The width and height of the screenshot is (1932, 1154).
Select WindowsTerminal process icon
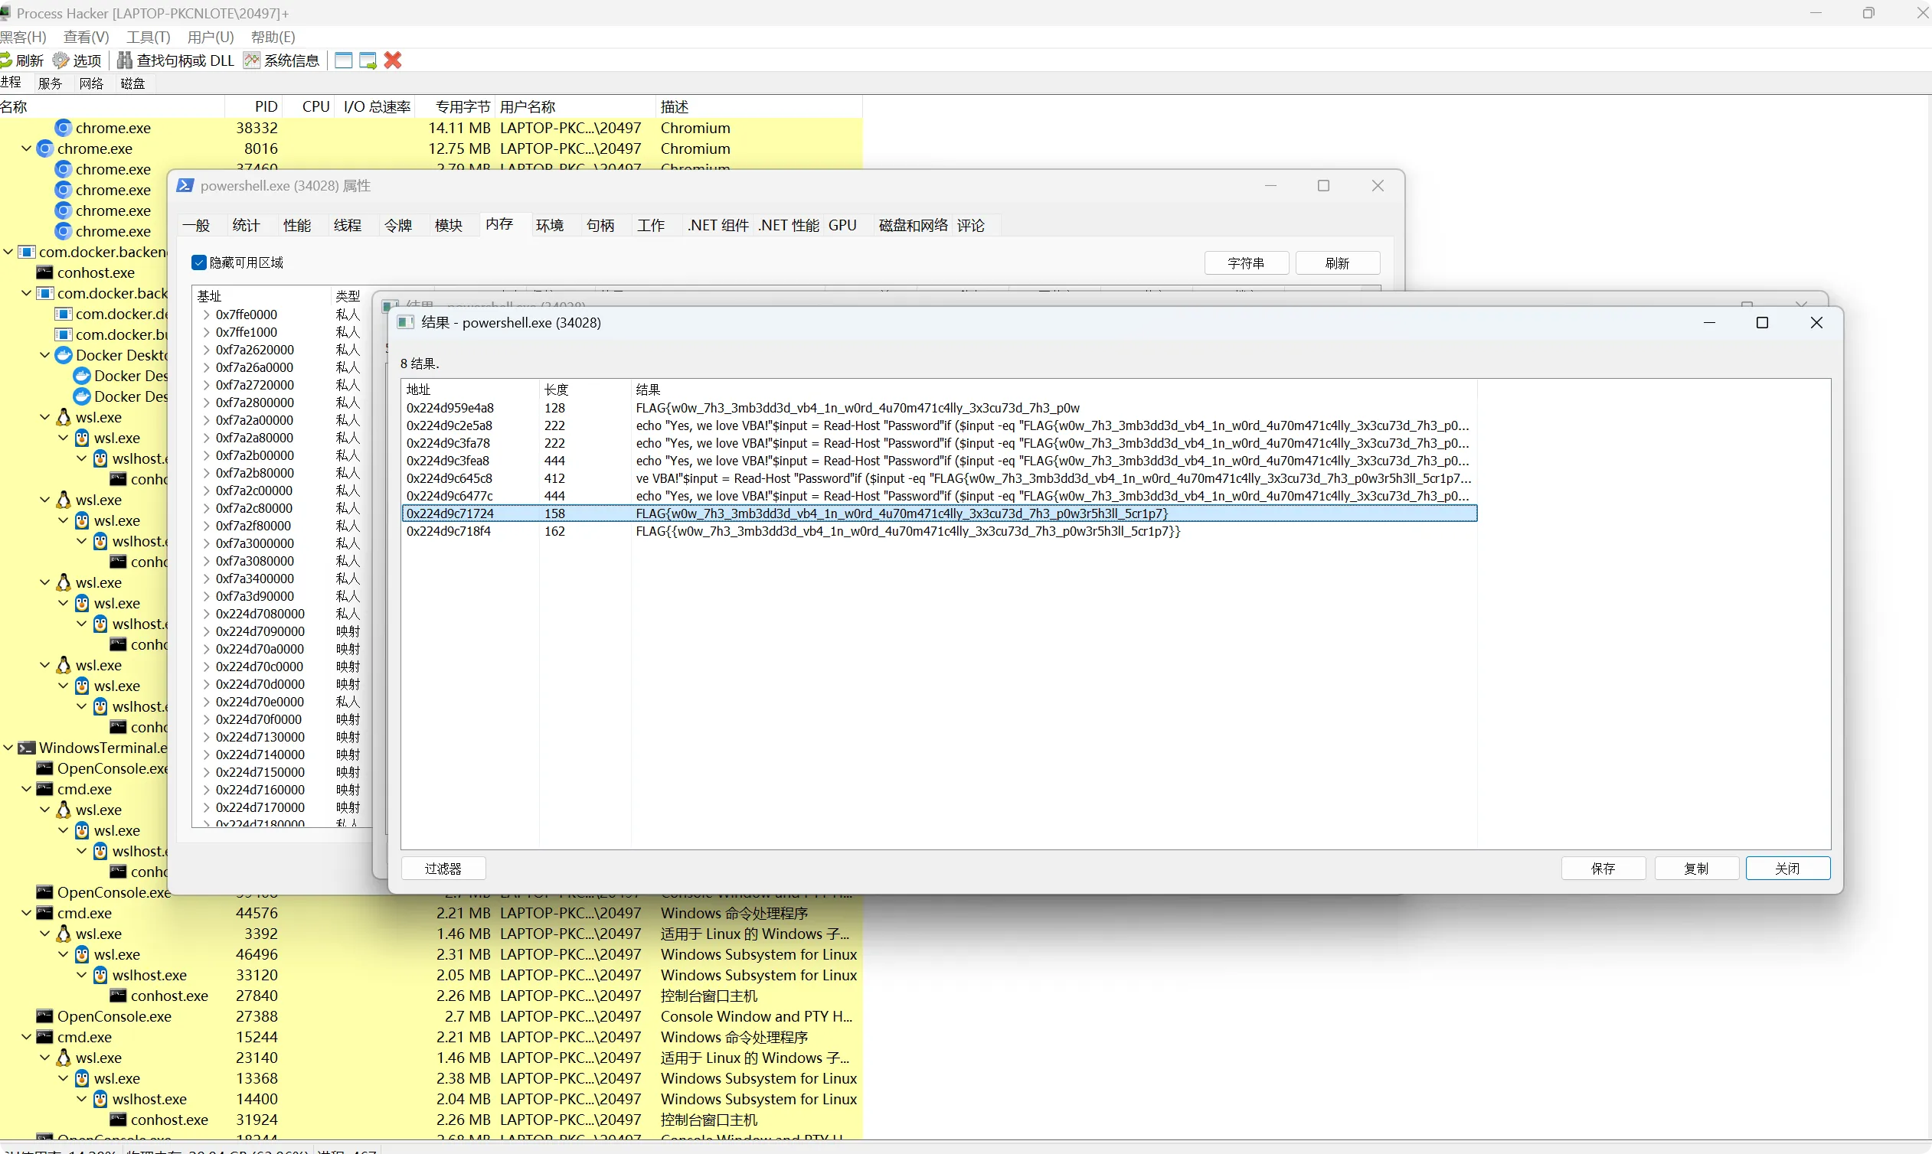pyautogui.click(x=27, y=748)
